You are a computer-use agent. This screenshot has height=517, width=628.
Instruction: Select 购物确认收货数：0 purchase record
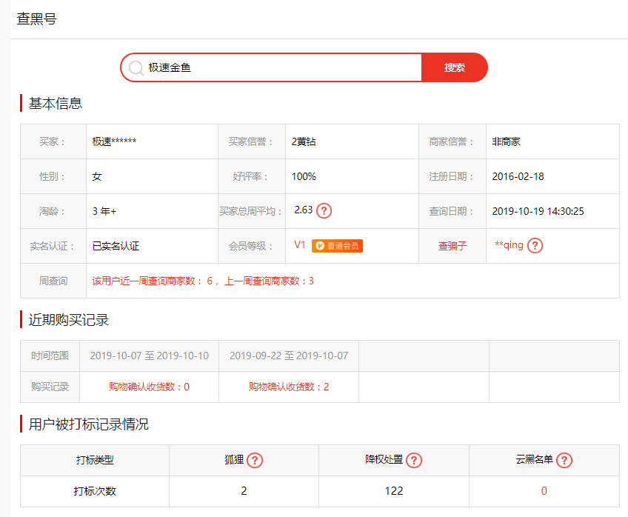coord(149,387)
